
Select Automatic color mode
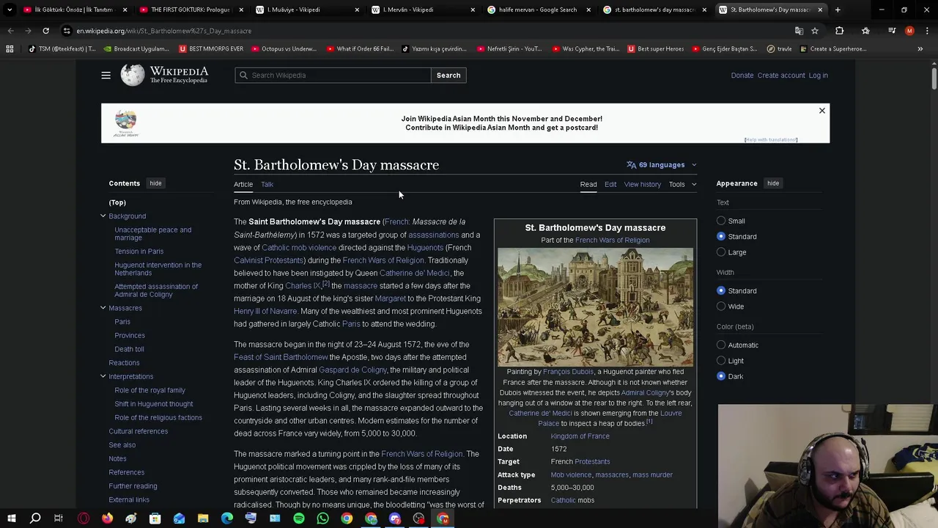tap(721, 345)
